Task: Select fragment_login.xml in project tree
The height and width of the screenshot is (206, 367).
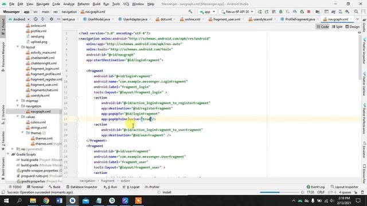Action: coord(45,69)
